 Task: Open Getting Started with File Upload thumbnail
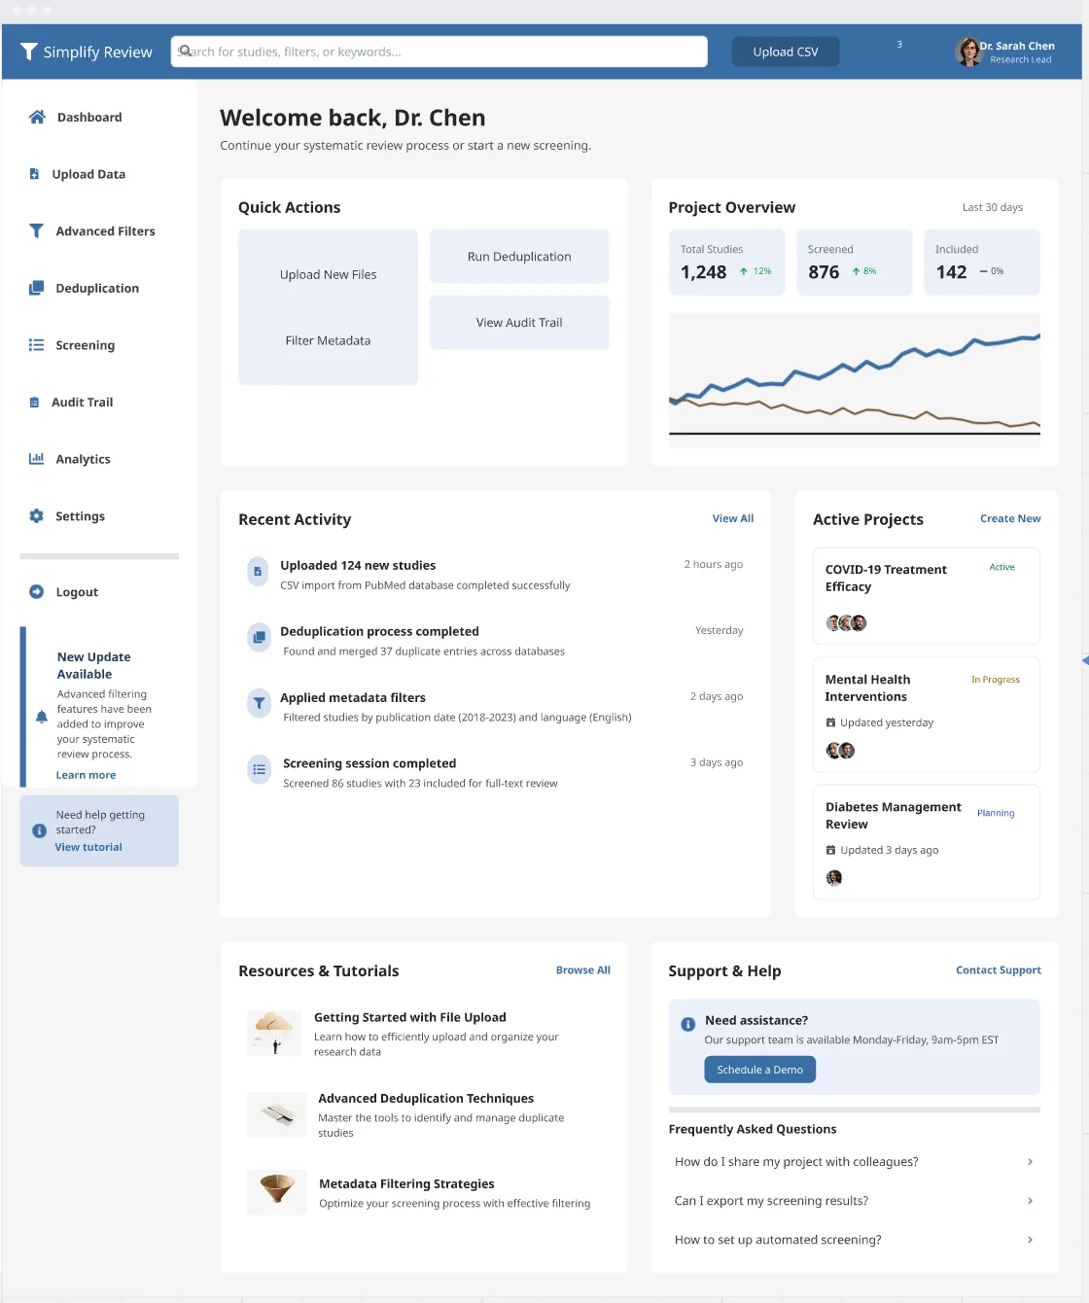(x=274, y=1034)
